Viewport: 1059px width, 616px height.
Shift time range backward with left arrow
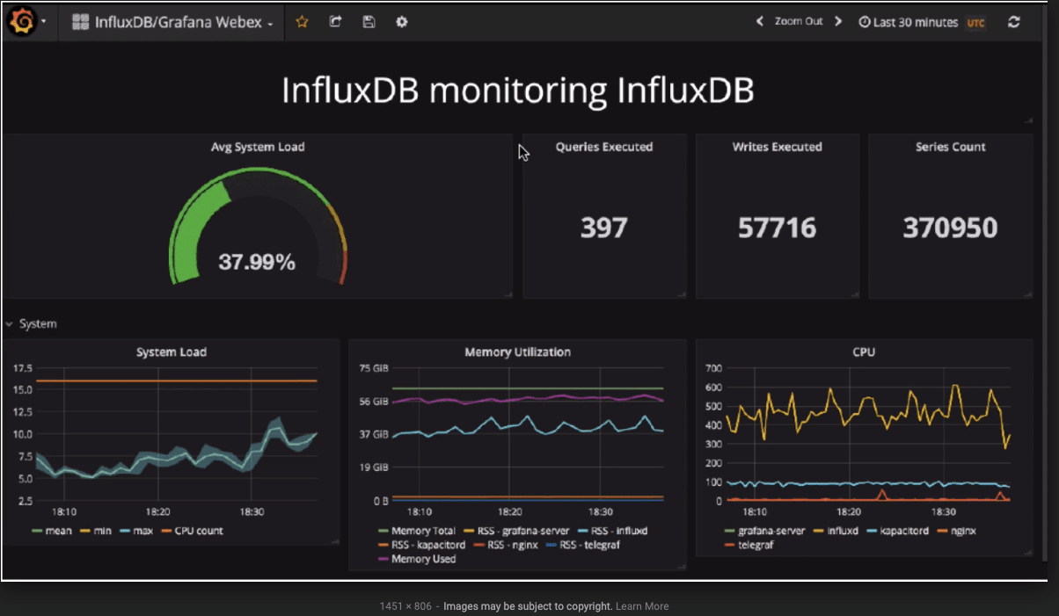pyautogui.click(x=760, y=22)
